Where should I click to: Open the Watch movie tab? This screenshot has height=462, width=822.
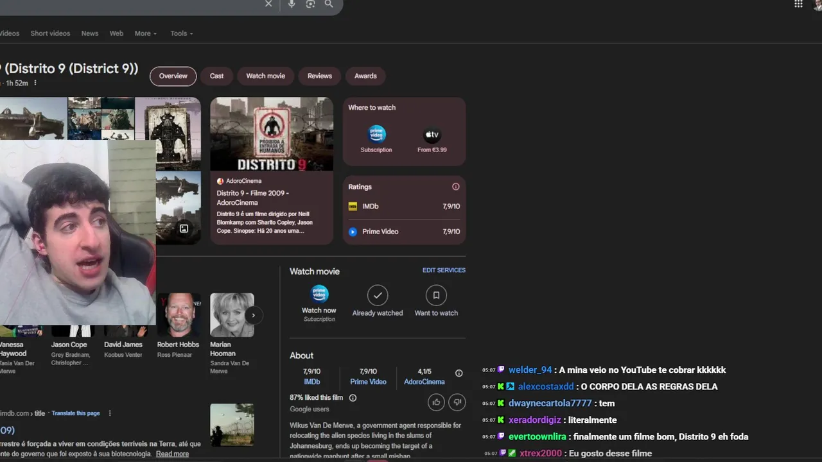click(x=266, y=76)
